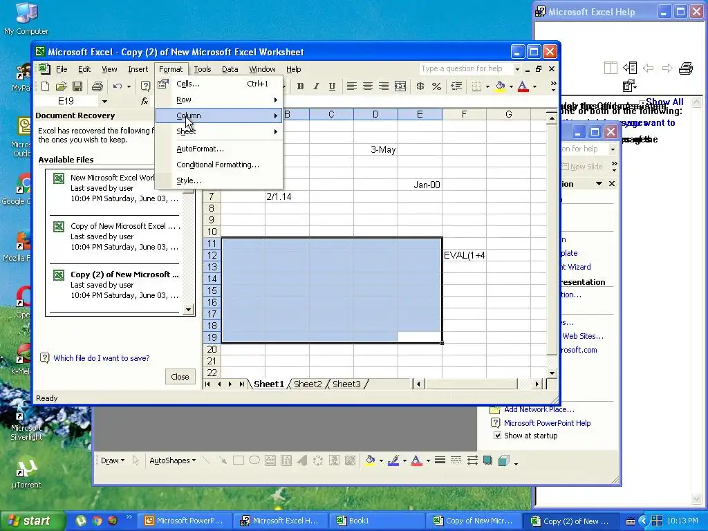The width and height of the screenshot is (708, 531).
Task: Align cell text left
Action: (352, 86)
